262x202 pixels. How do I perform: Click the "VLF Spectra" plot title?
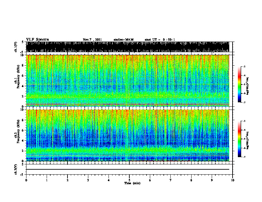37,40
